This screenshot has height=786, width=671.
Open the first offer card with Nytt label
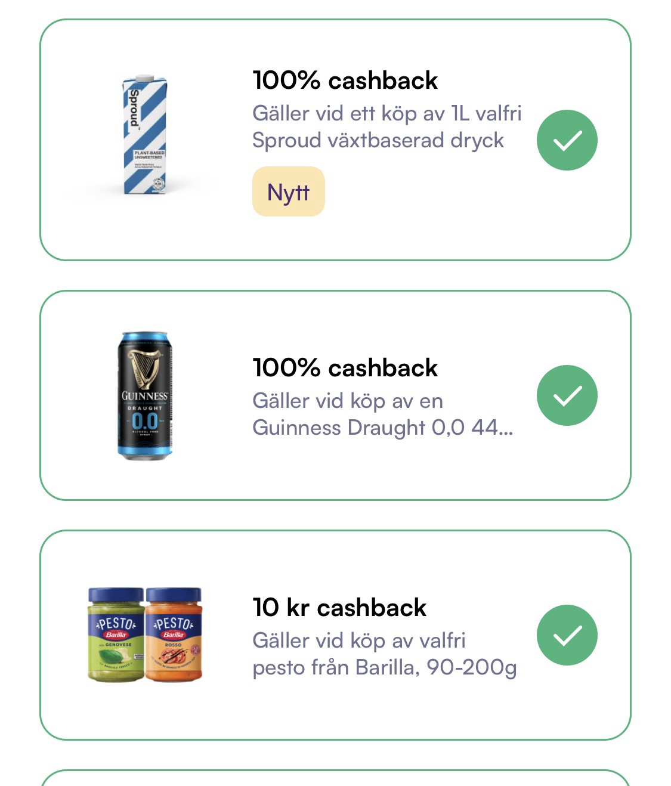click(335, 140)
